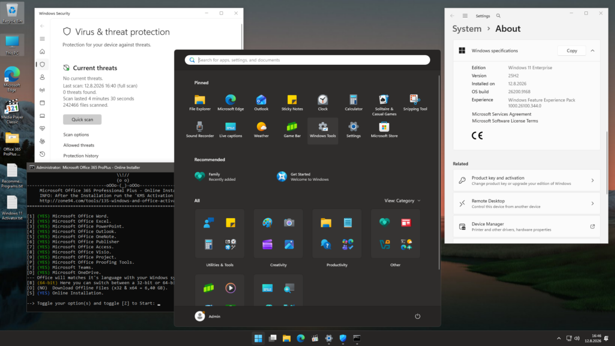
Task: Open Microsoft Software License Terms link
Action: click(504, 121)
